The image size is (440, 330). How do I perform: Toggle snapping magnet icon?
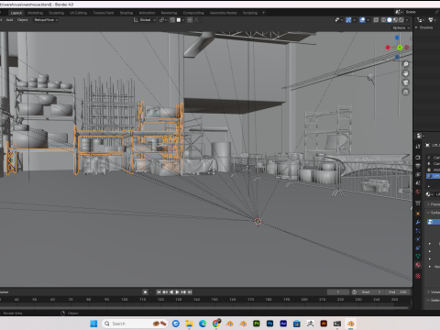pyautogui.click(x=172, y=20)
